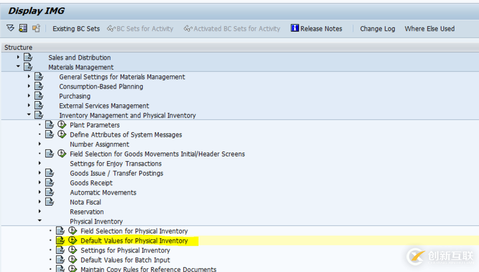Click the Existing BC Sets button
The width and height of the screenshot is (479, 272).
pyautogui.click(x=76, y=29)
